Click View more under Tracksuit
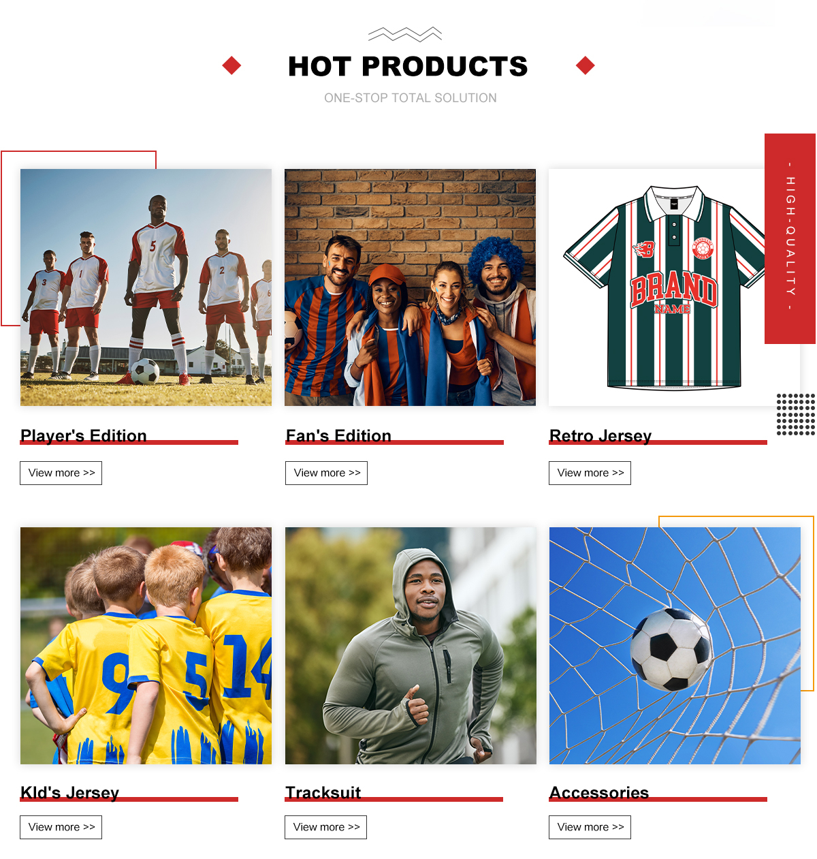Screen dimensions: 817x859 point(325,827)
